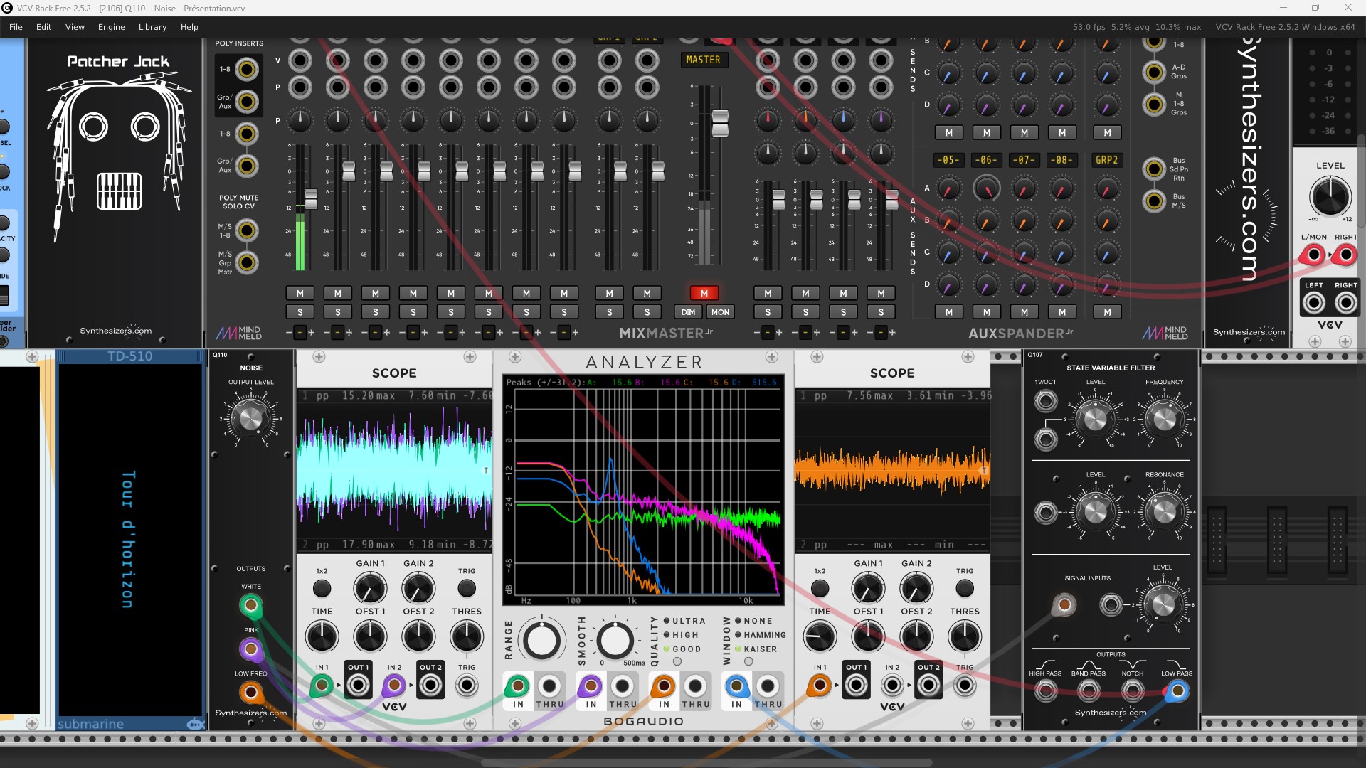Solo the first mixer channel
The image size is (1366, 768).
click(x=300, y=312)
